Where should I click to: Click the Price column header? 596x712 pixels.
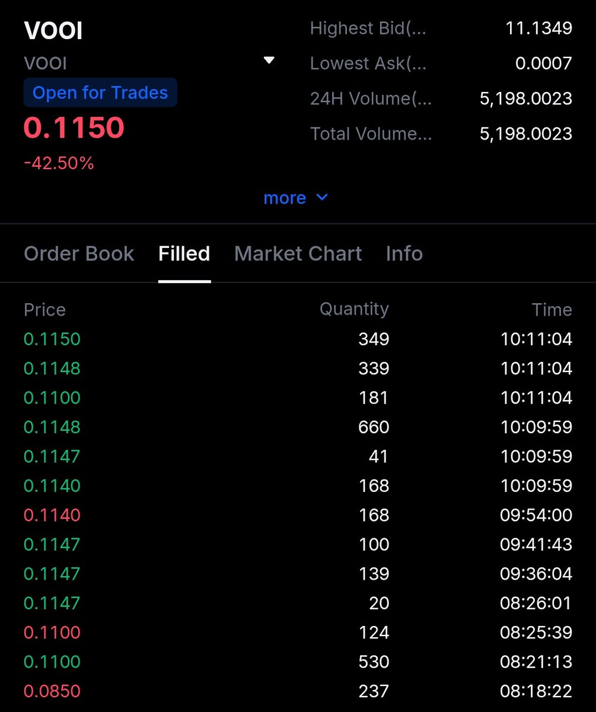(x=44, y=310)
